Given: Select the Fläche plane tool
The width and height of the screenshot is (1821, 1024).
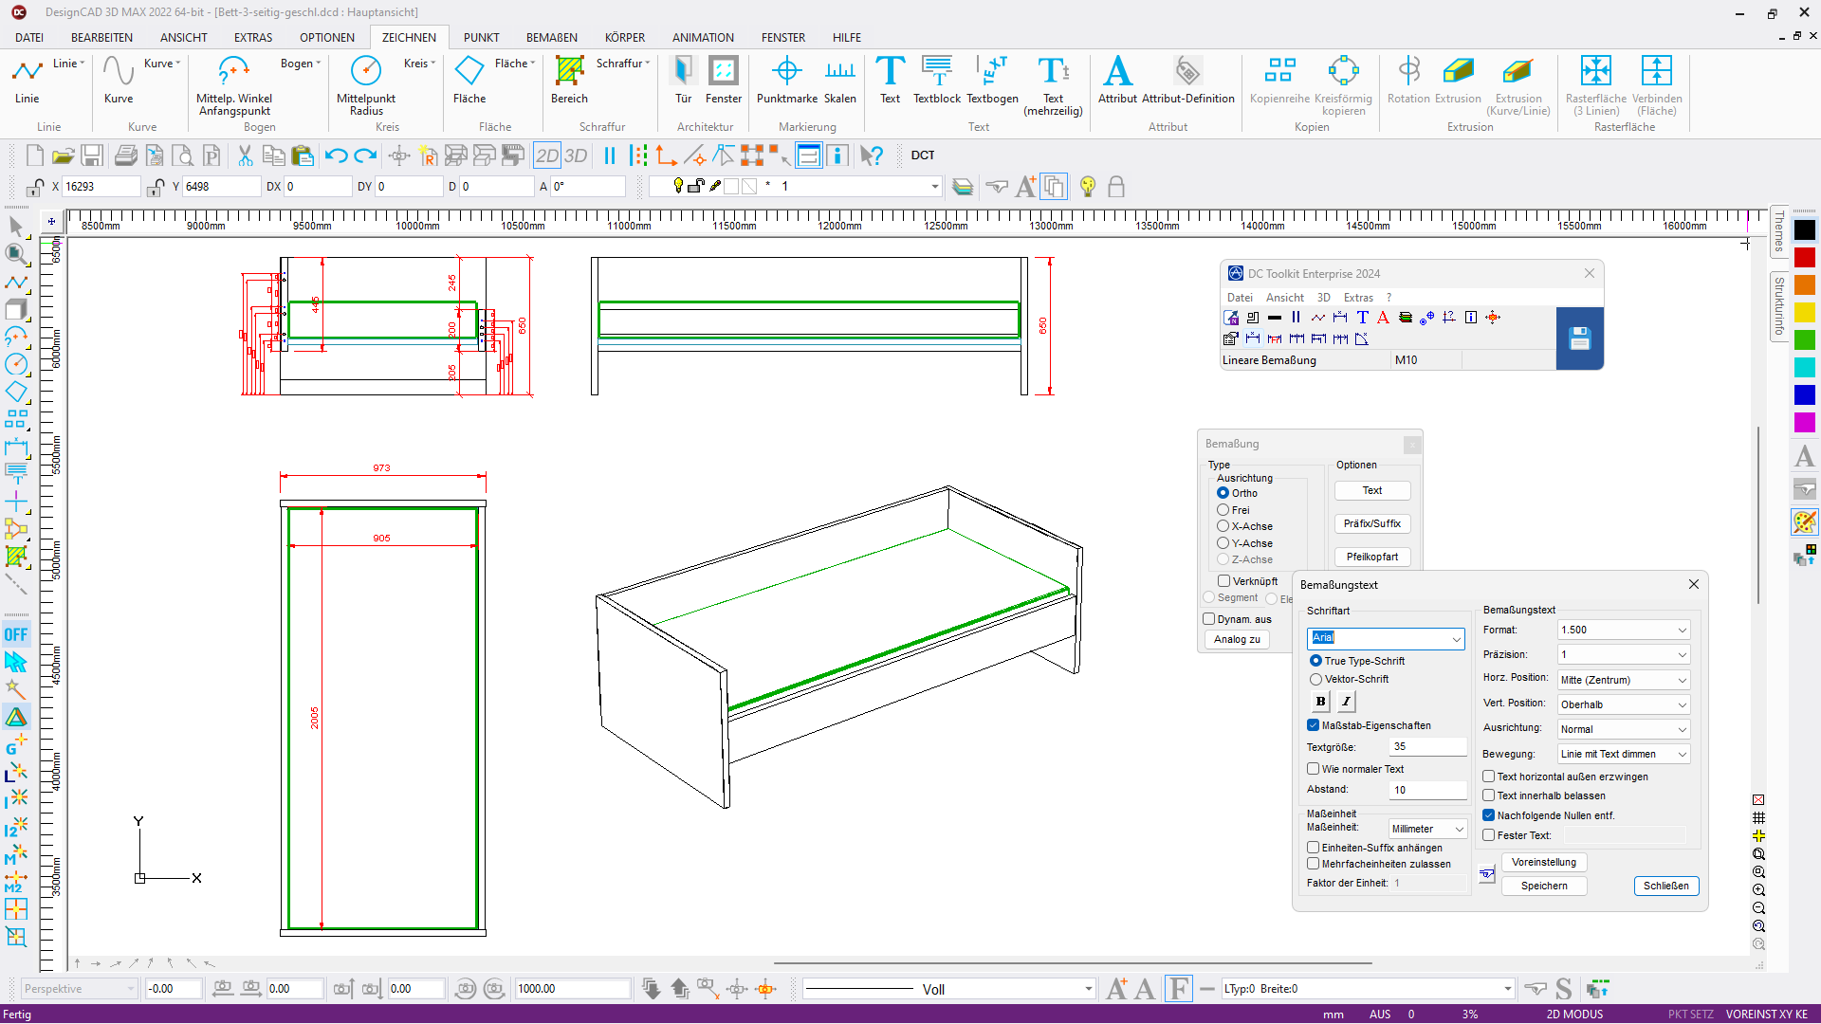Looking at the screenshot, I should point(469,80).
